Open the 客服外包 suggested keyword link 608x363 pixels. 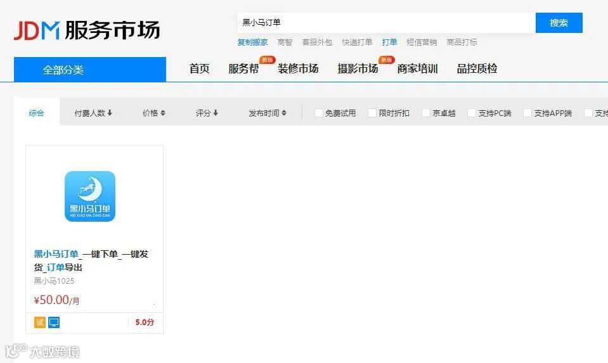[x=317, y=42]
